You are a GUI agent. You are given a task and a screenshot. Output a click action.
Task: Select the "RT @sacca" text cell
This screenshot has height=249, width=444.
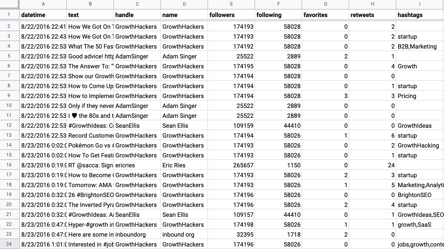coord(90,165)
